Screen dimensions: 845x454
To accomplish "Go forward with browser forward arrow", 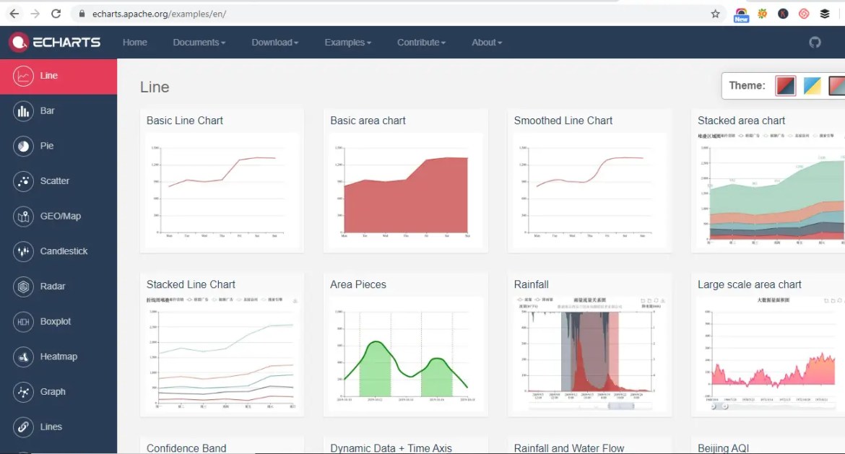I will pyautogui.click(x=35, y=14).
